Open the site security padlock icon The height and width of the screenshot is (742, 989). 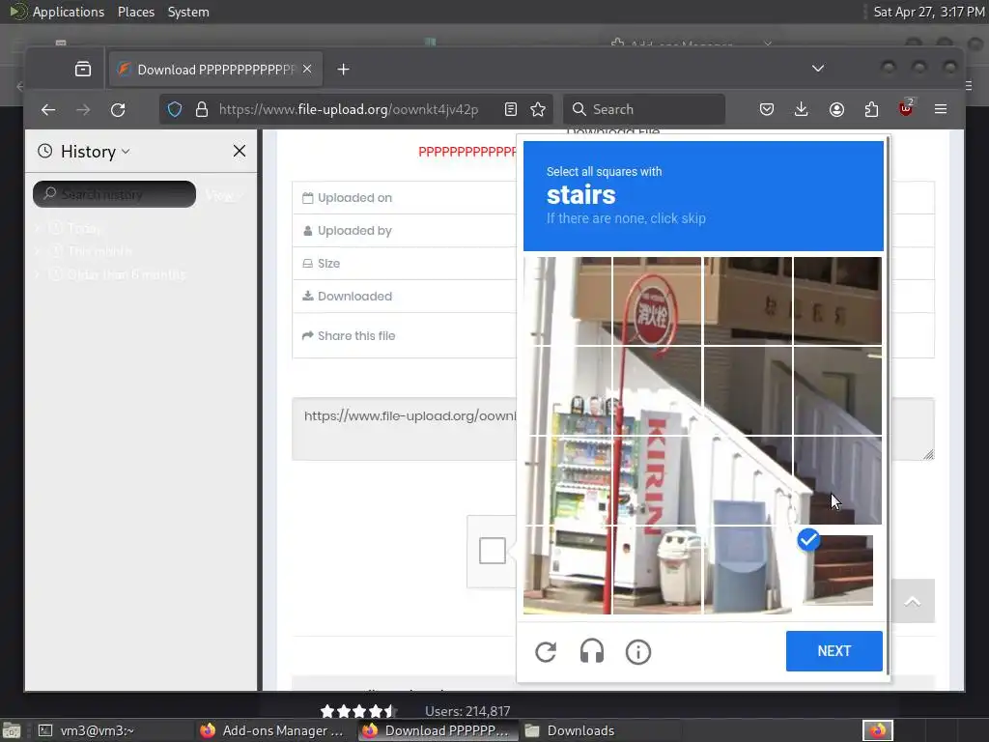point(202,109)
